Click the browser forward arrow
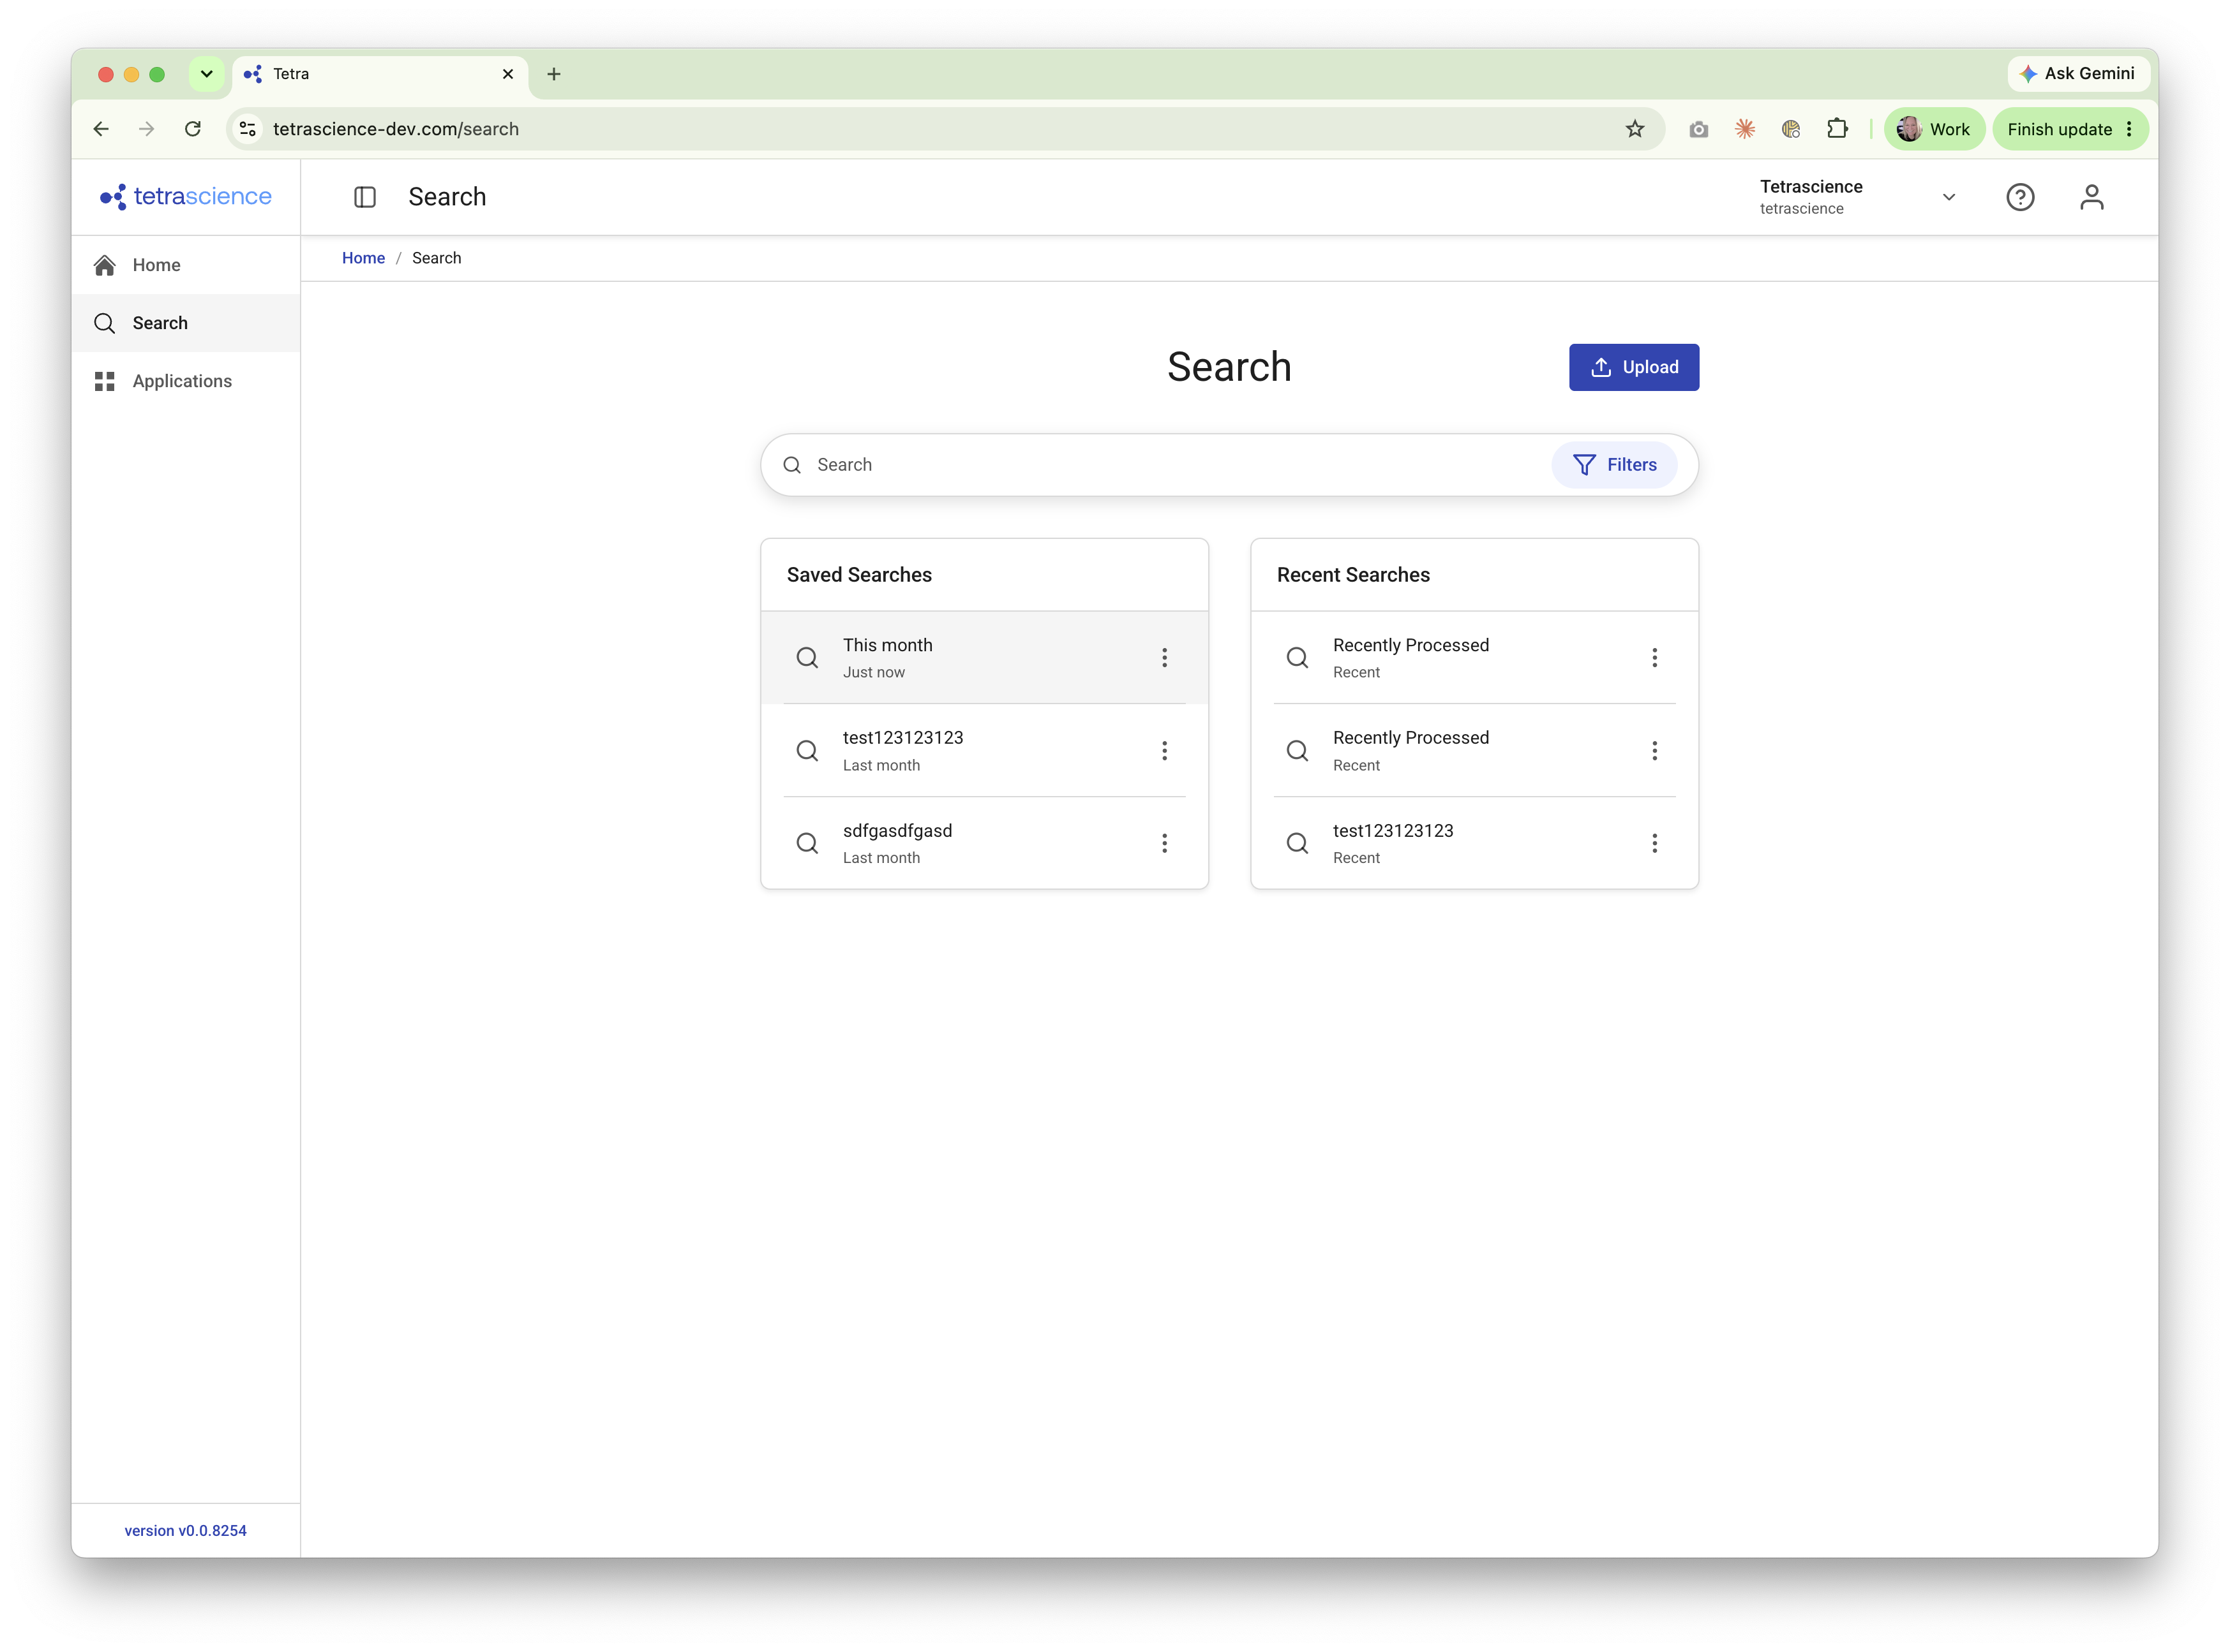 click(146, 129)
